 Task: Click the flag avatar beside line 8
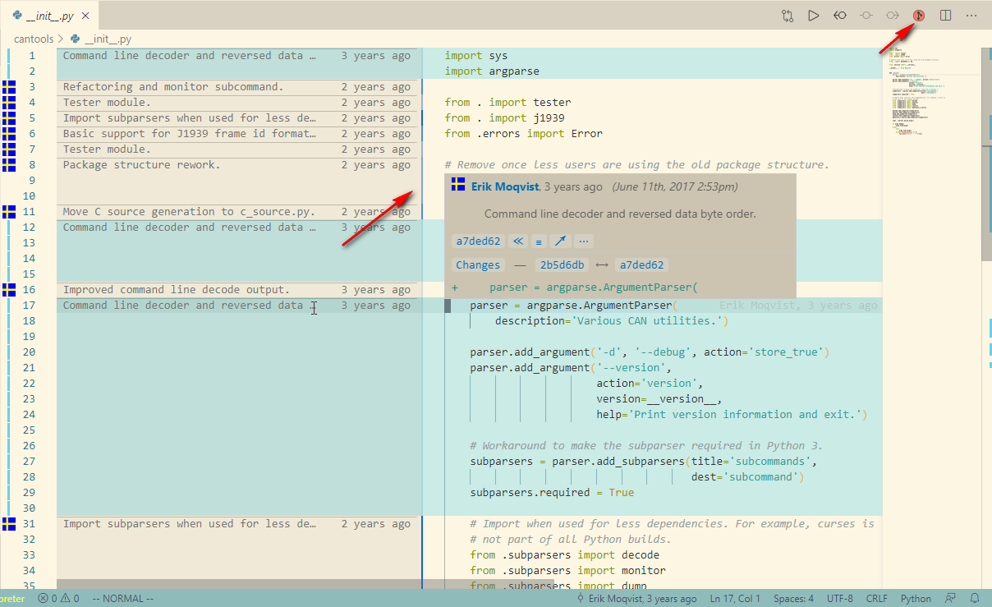[x=9, y=164]
